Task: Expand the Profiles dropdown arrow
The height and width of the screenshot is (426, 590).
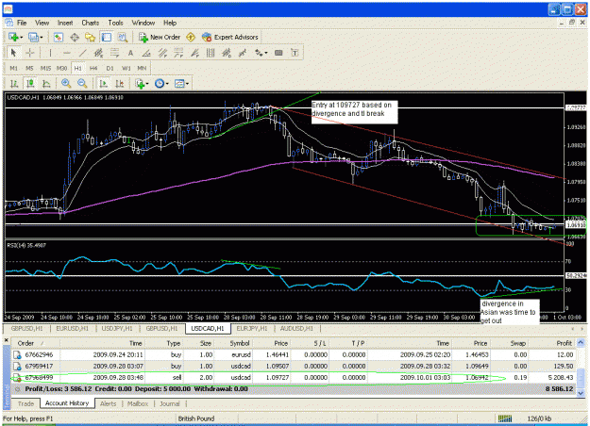Action: 41,38
